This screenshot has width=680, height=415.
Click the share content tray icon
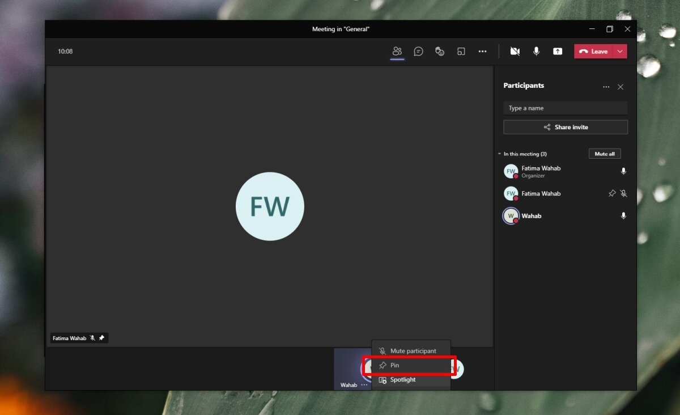(x=558, y=52)
